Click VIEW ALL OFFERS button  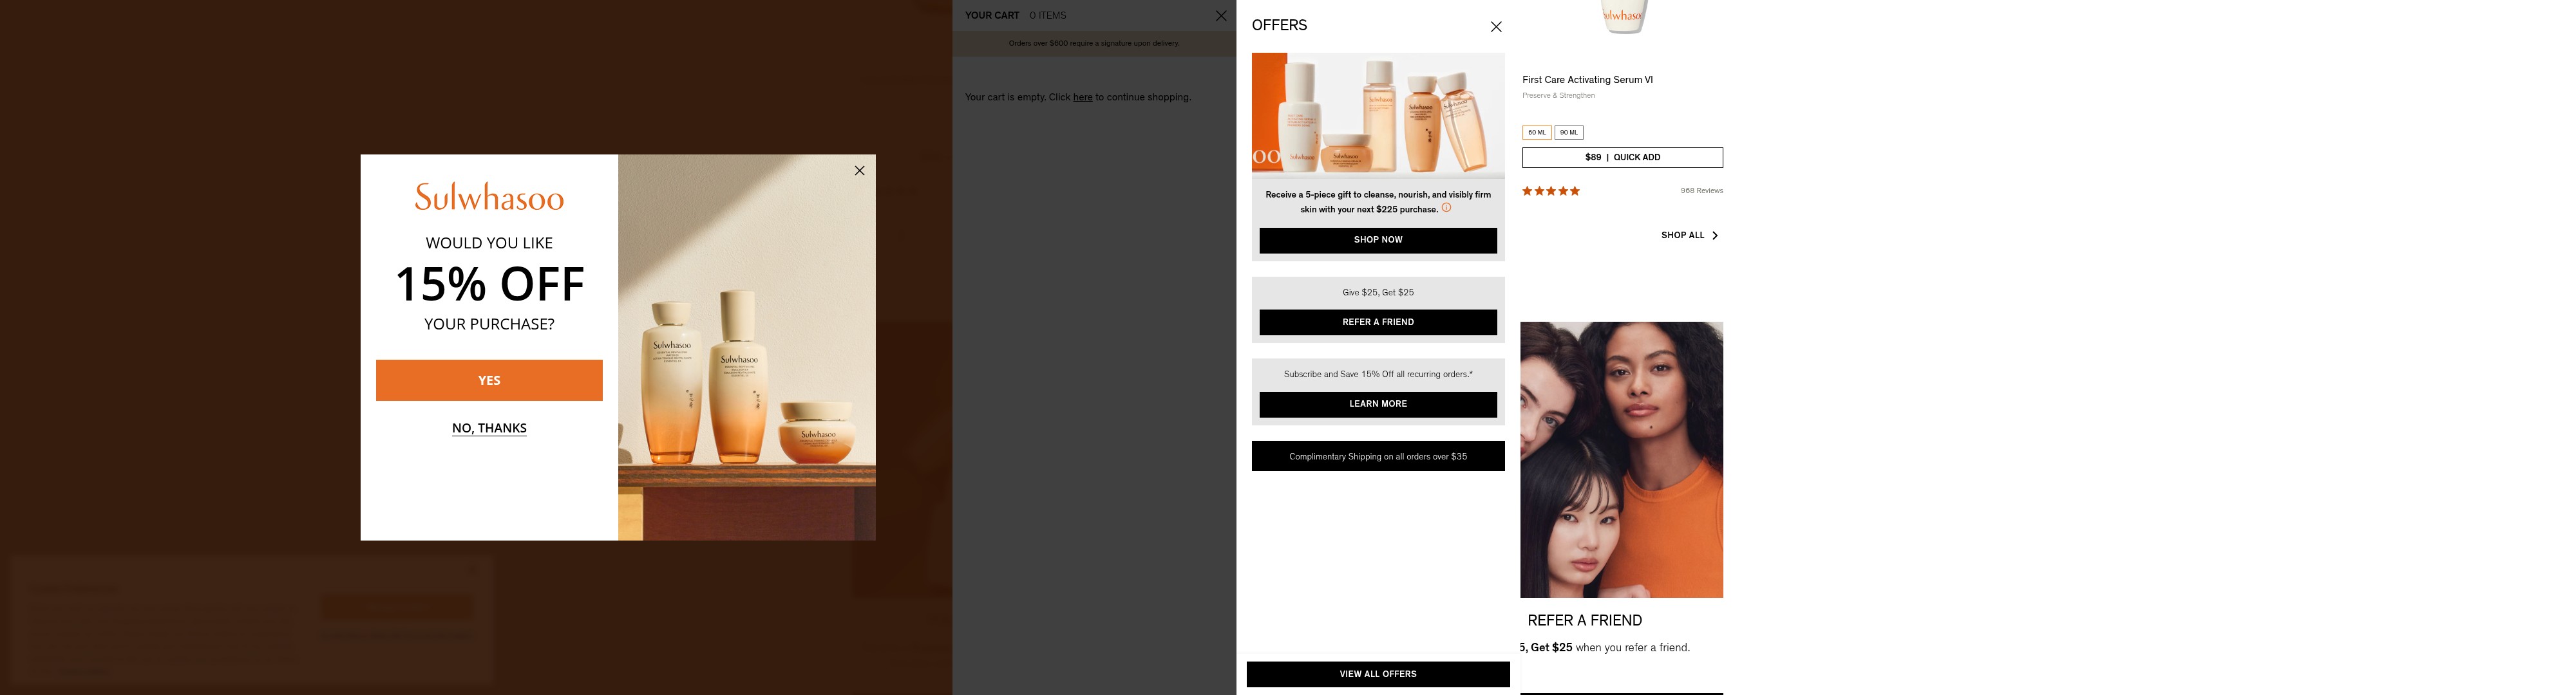tap(1378, 674)
